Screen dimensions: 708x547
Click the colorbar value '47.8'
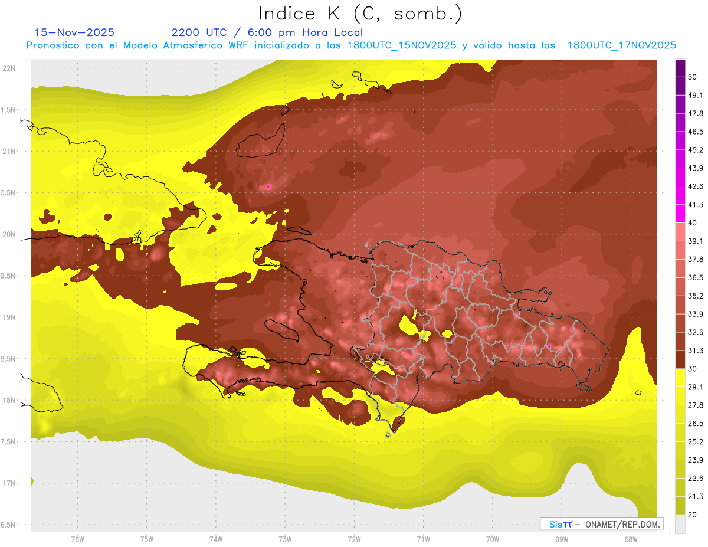tap(696, 113)
